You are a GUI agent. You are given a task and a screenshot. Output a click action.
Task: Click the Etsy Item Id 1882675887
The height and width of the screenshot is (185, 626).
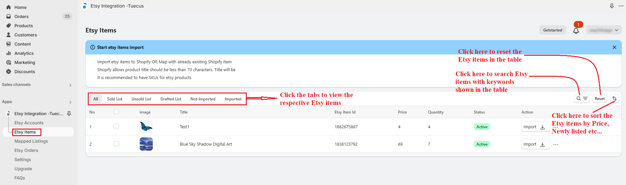(x=346, y=127)
